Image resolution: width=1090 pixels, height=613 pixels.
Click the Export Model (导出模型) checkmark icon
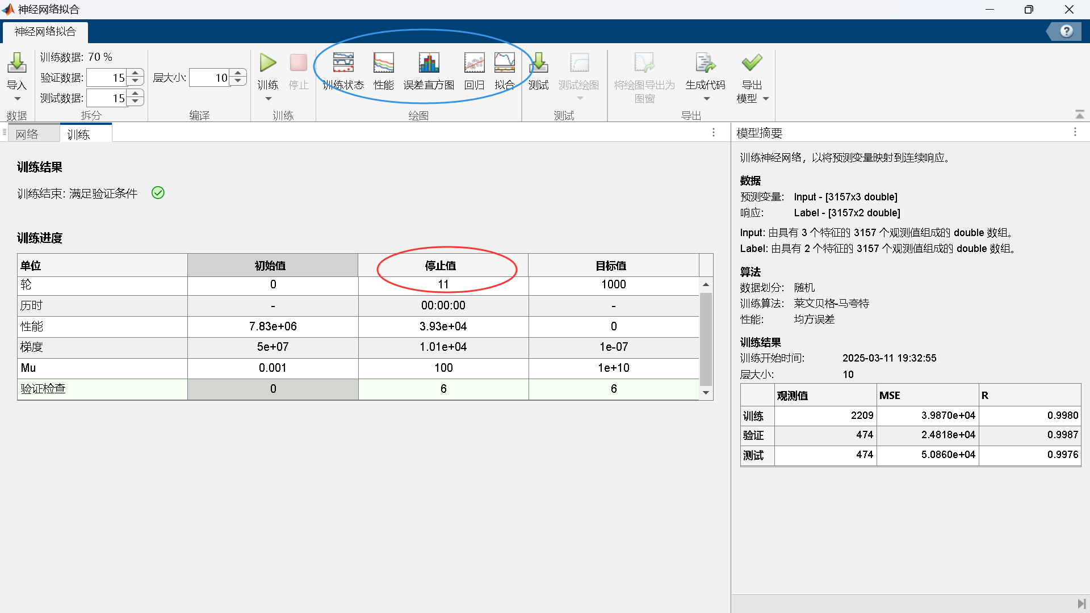pos(752,63)
